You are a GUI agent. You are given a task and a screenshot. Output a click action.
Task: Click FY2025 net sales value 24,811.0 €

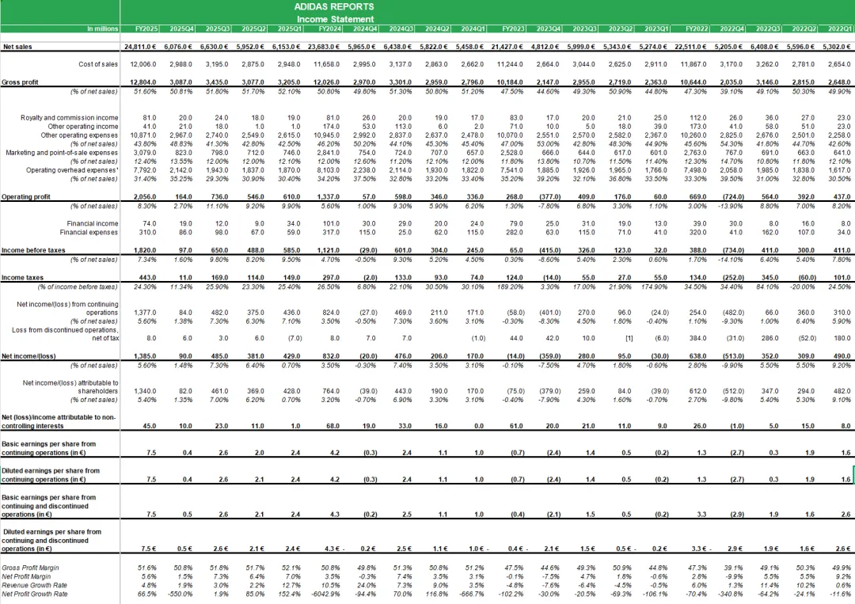[x=141, y=47]
